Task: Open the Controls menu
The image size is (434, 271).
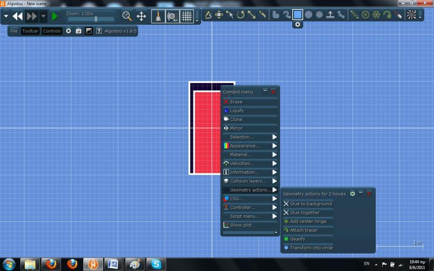Action: click(x=52, y=31)
